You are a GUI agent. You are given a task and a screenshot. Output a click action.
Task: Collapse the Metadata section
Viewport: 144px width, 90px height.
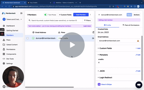coord(103,55)
